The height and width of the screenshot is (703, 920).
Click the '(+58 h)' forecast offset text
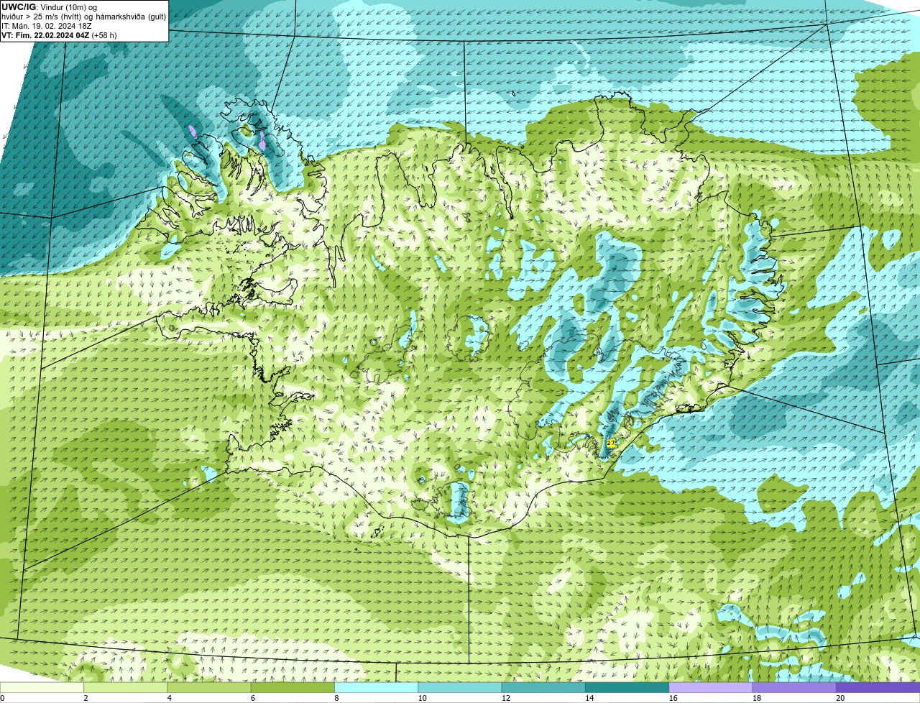point(104,35)
